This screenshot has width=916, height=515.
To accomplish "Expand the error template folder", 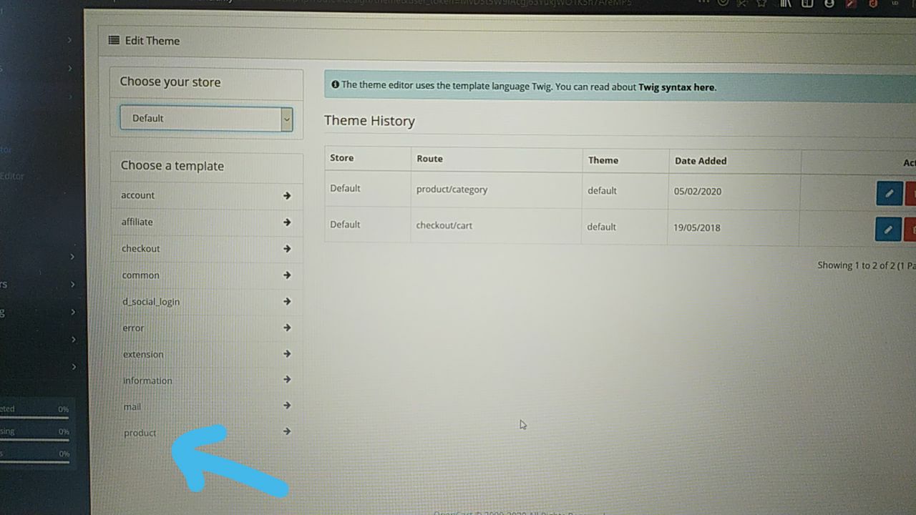I will tap(207, 328).
